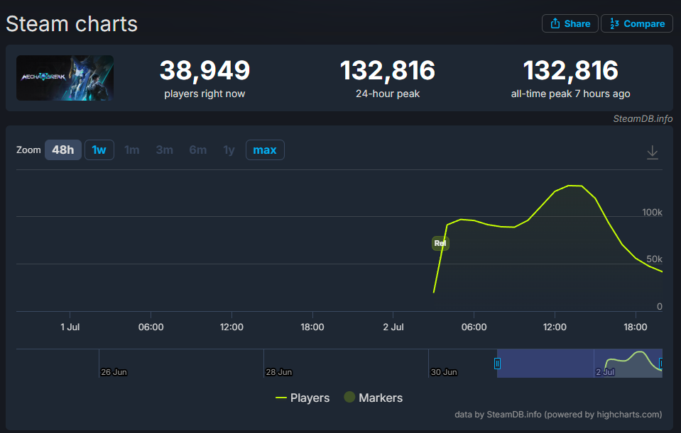Click the right navigator range handle
681x433 pixels.
[x=661, y=364]
